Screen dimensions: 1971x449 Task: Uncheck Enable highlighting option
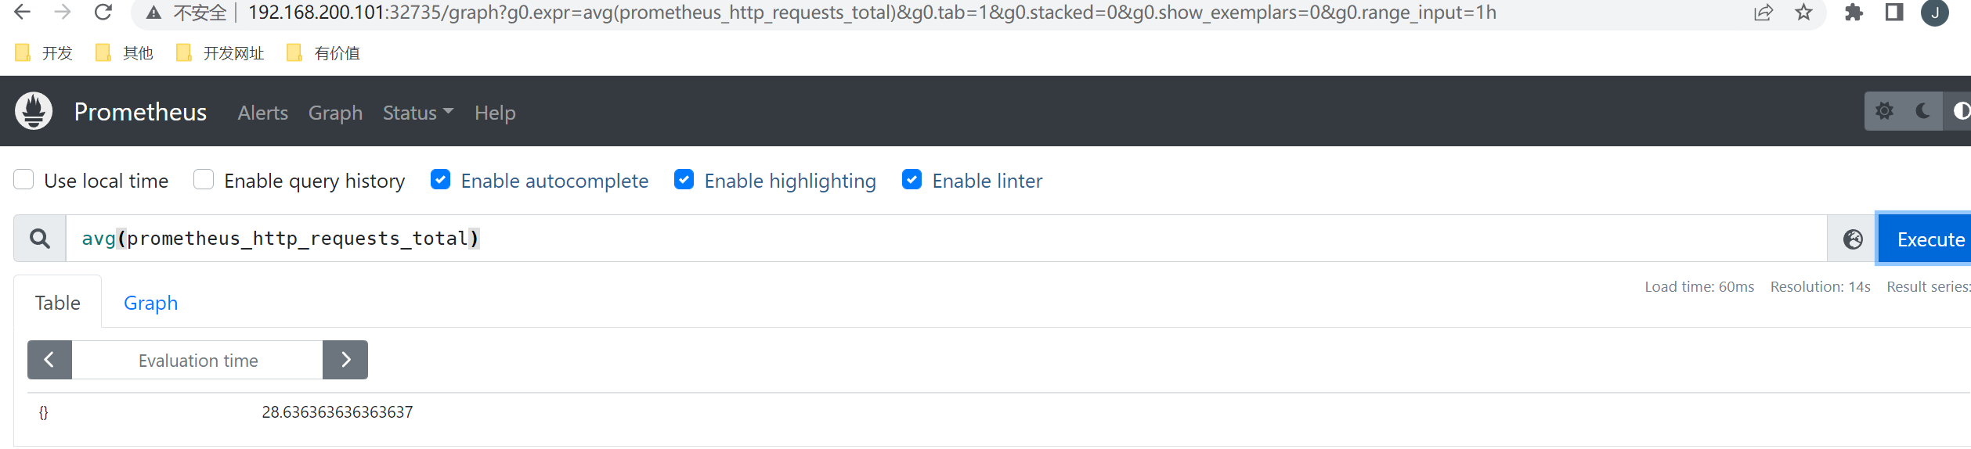(x=684, y=180)
